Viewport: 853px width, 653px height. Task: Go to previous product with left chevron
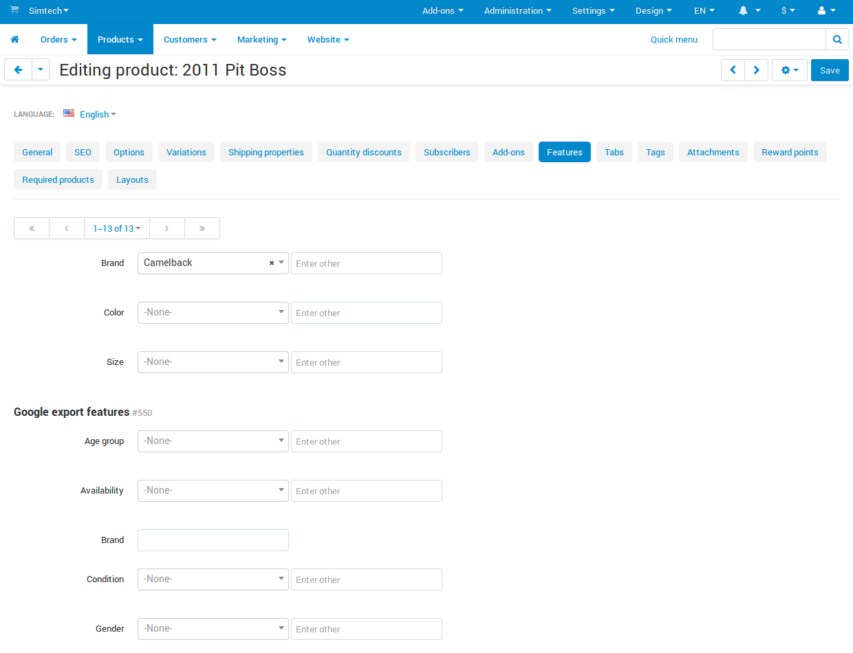[733, 70]
